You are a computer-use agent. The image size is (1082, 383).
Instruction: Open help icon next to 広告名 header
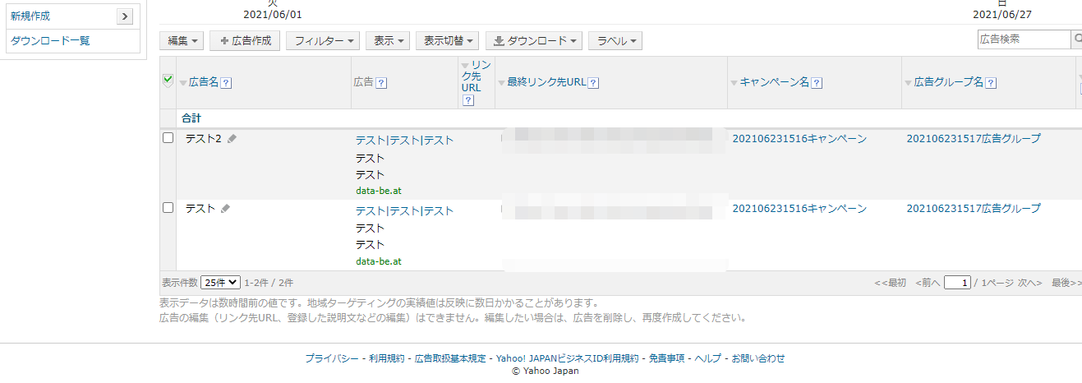226,82
